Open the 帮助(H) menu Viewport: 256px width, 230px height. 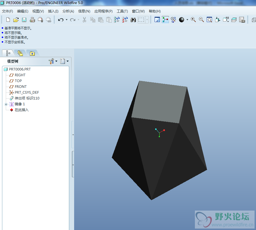(x=155, y=11)
